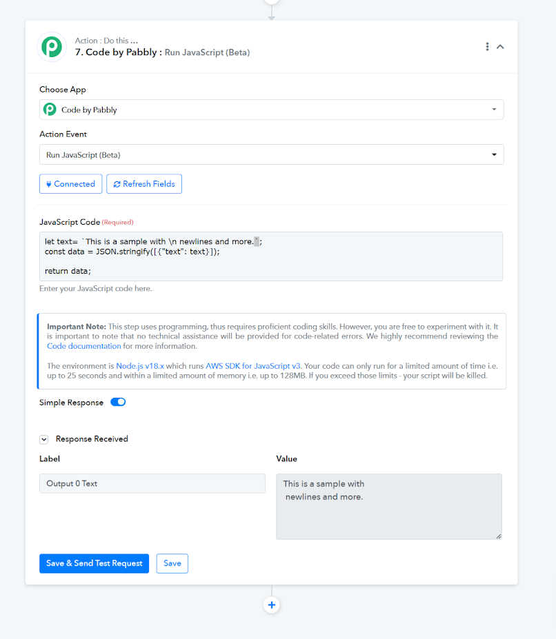Viewport: 556px width, 639px height.
Task: Click the Pabbly icon inside Choose App field
Action: 50,110
